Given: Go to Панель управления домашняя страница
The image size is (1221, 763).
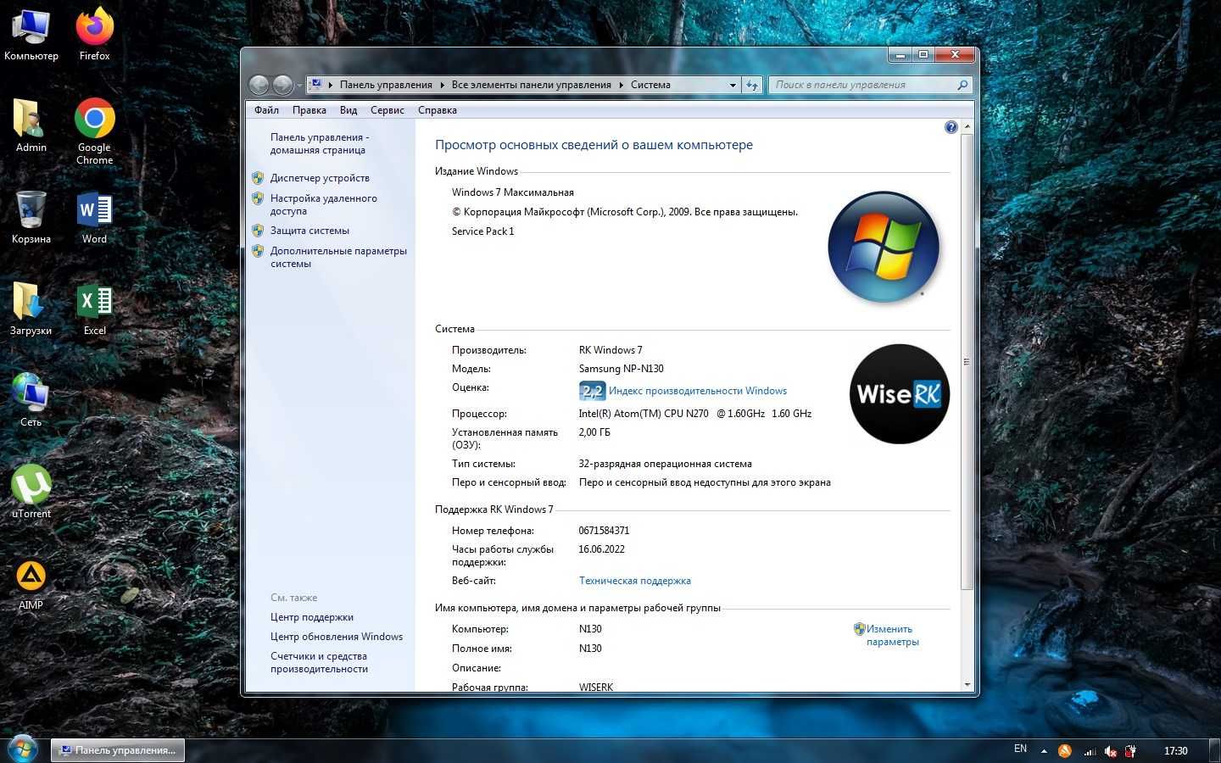Looking at the screenshot, I should pos(320,143).
